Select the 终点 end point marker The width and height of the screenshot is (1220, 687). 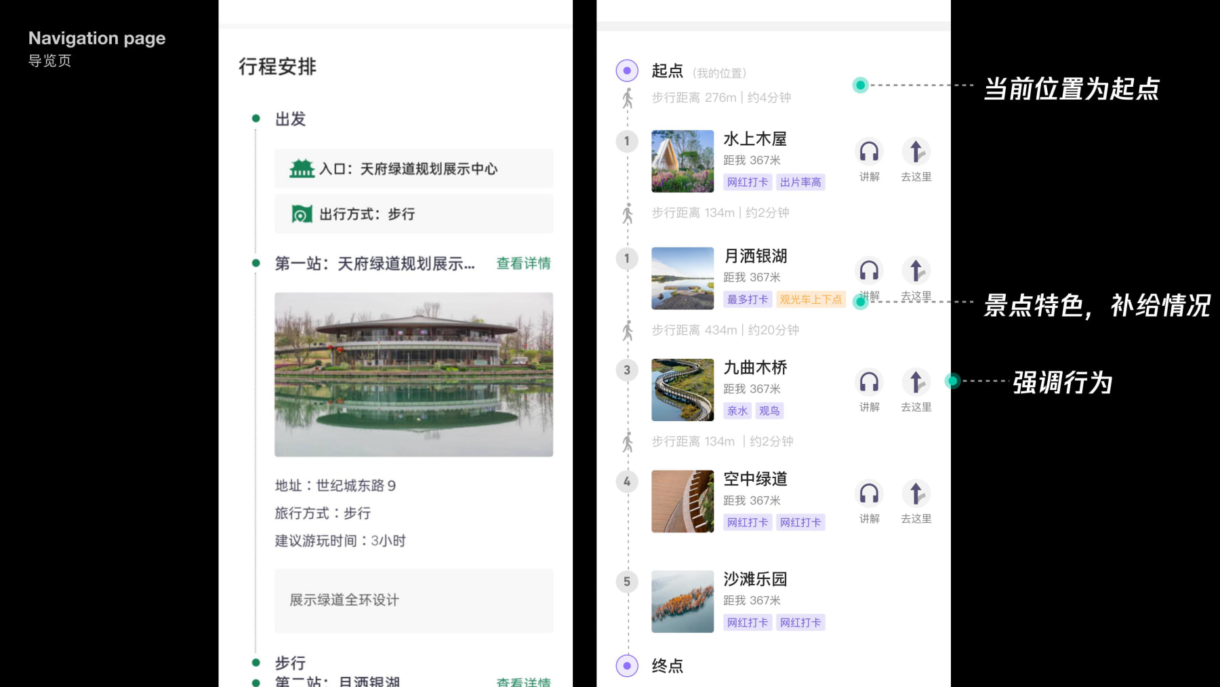(628, 666)
